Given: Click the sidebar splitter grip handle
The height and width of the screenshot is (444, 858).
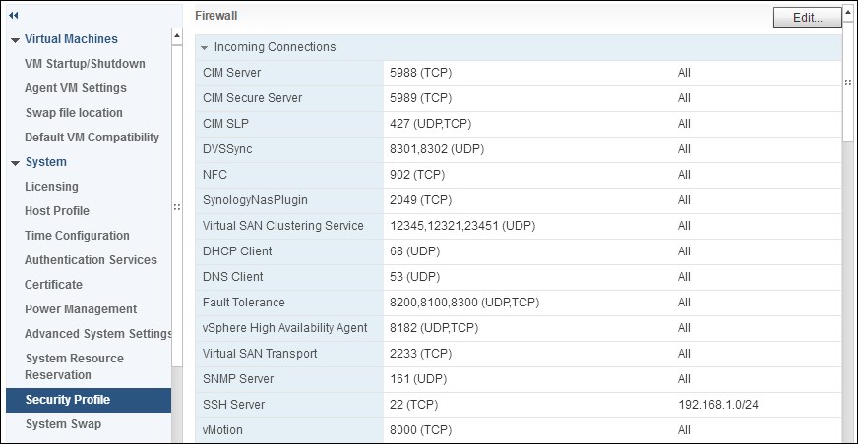Looking at the screenshot, I should (x=176, y=207).
